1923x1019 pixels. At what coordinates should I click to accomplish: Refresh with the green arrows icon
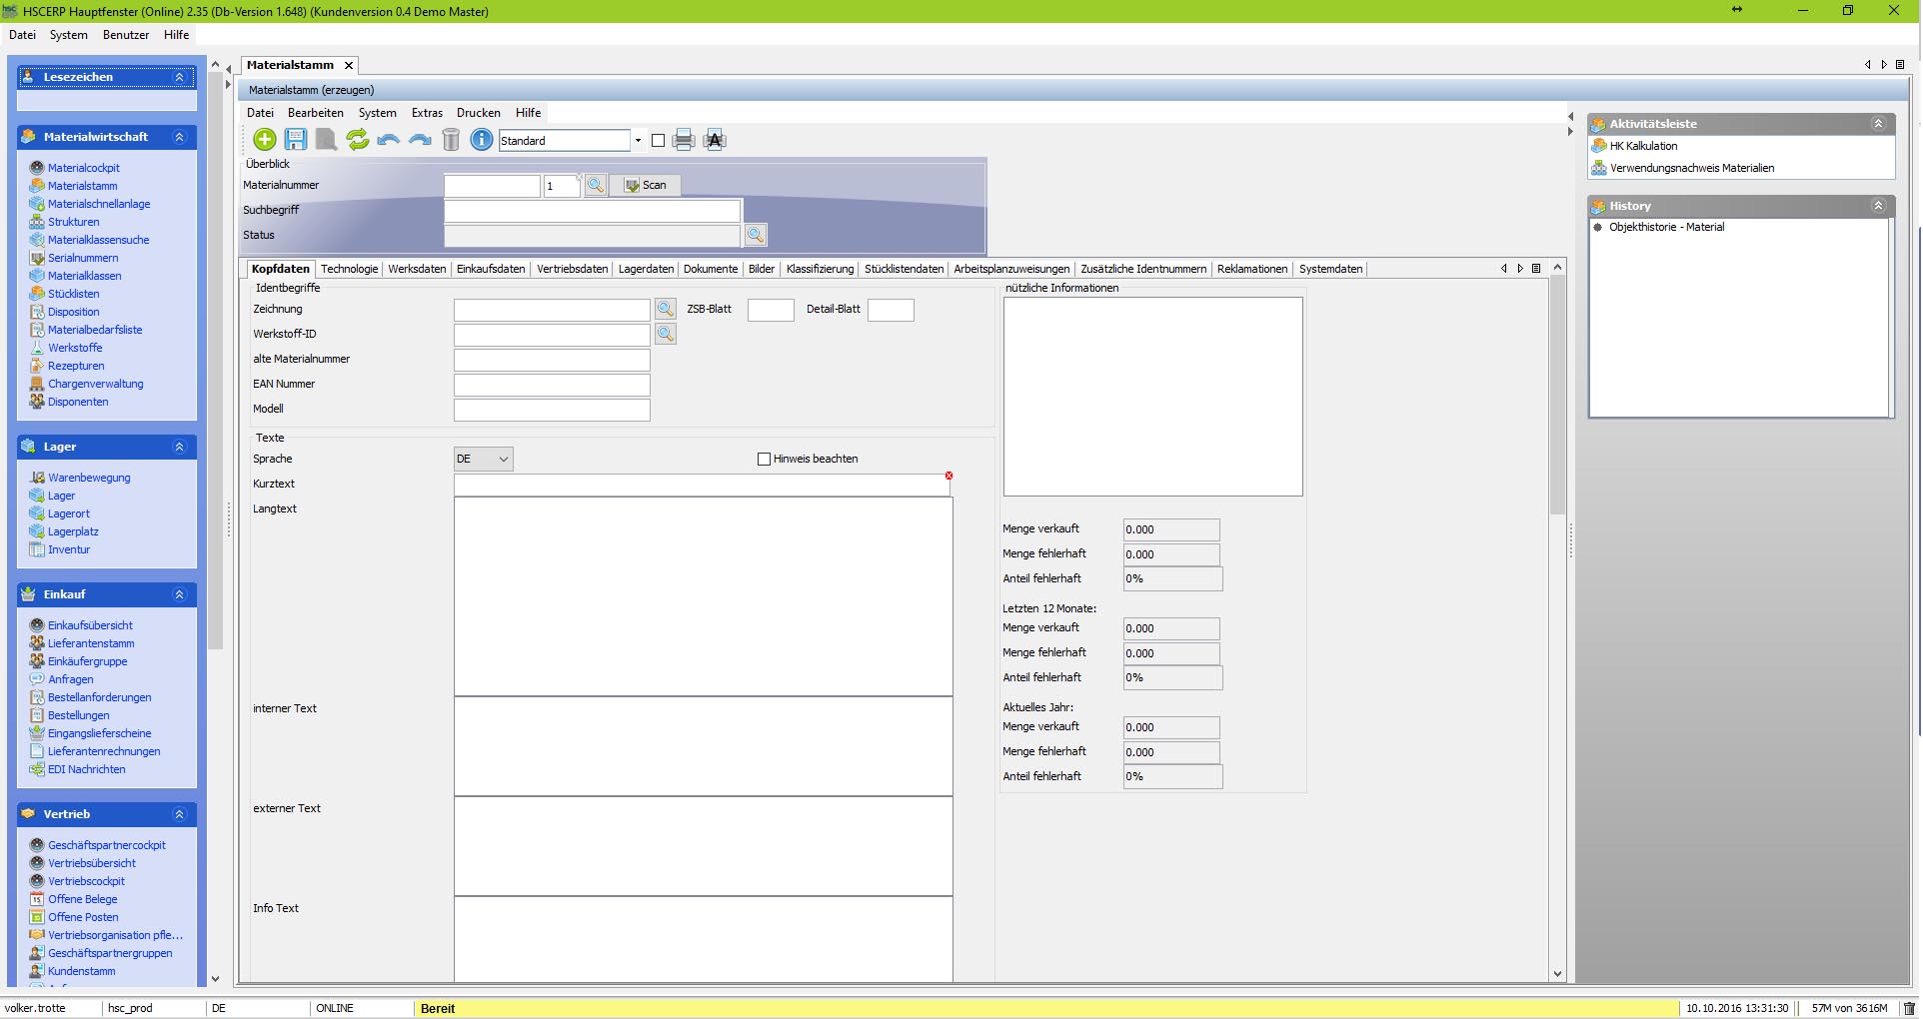[x=357, y=140]
